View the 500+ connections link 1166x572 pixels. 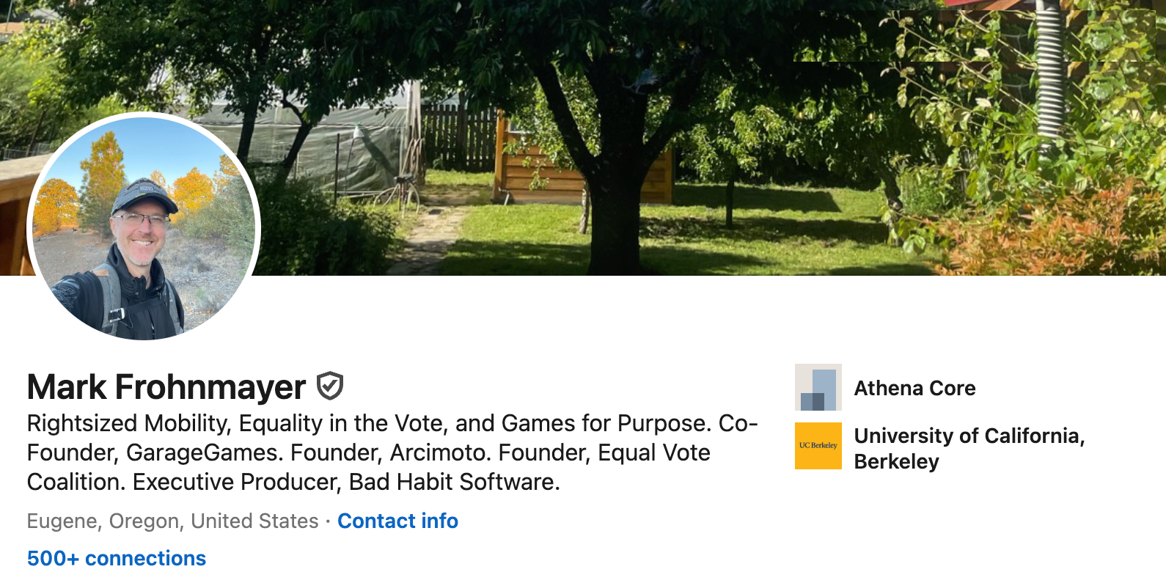click(x=117, y=558)
